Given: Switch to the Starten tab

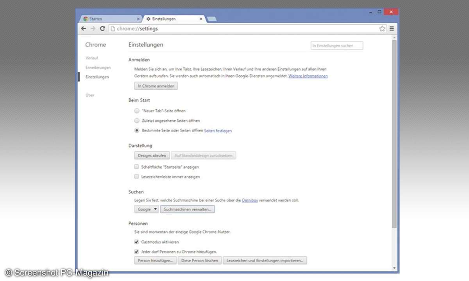Looking at the screenshot, I should coord(110,19).
